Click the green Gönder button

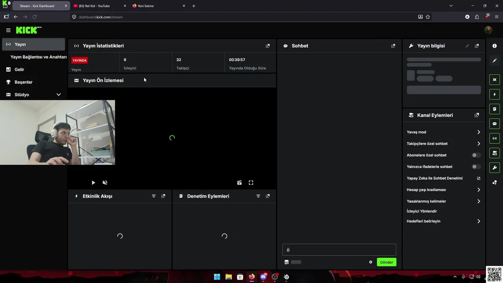pos(387,262)
